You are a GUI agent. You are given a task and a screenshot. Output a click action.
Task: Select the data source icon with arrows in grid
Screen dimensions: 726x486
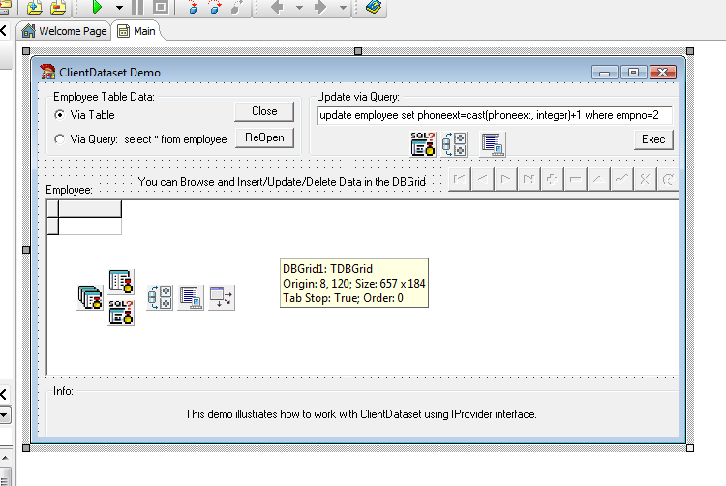pos(222,298)
